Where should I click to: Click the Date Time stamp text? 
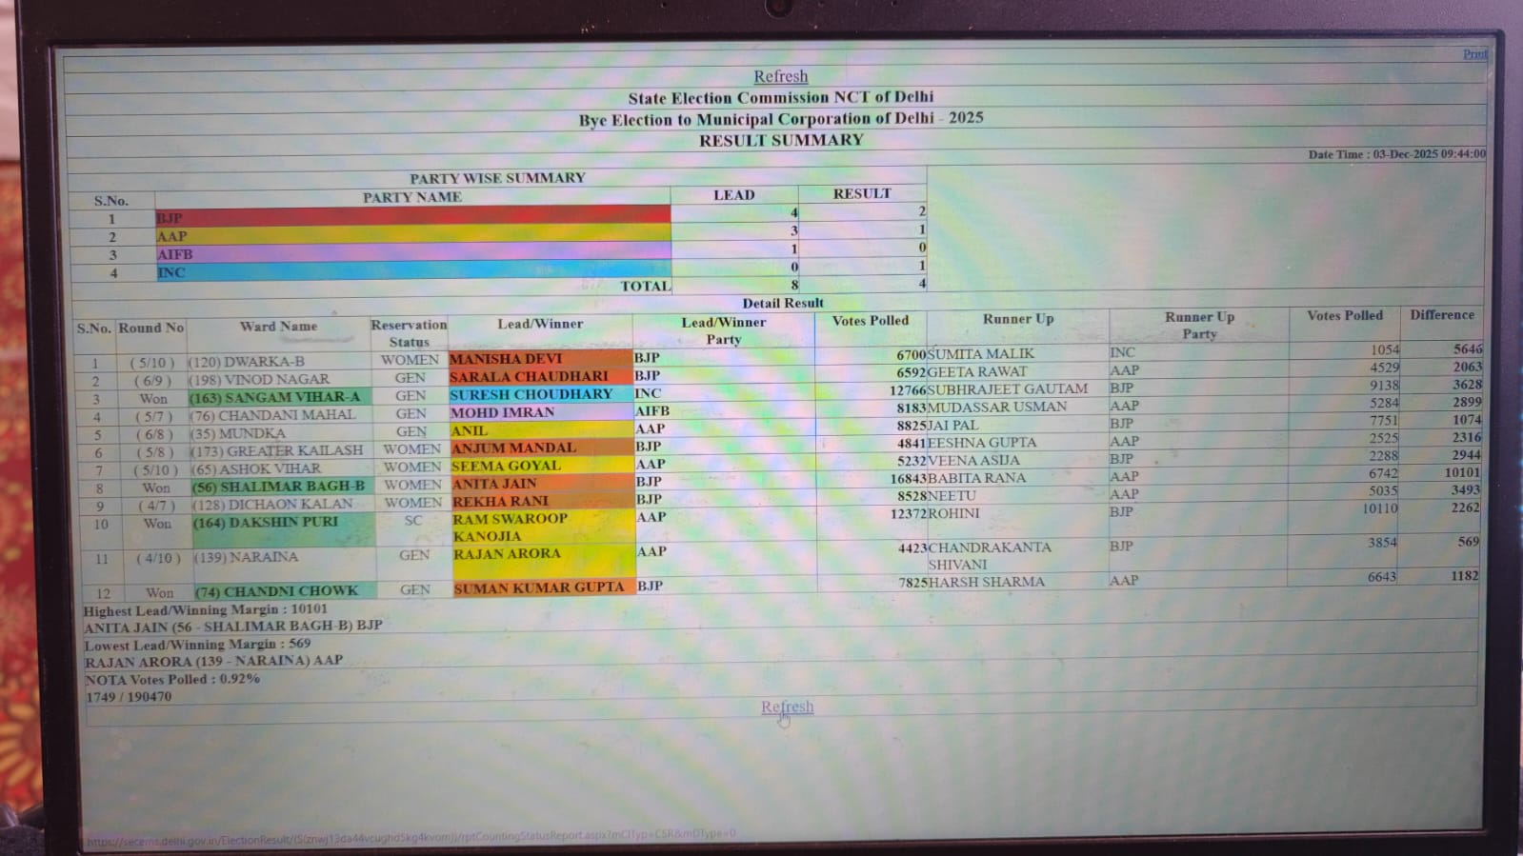[1395, 154]
